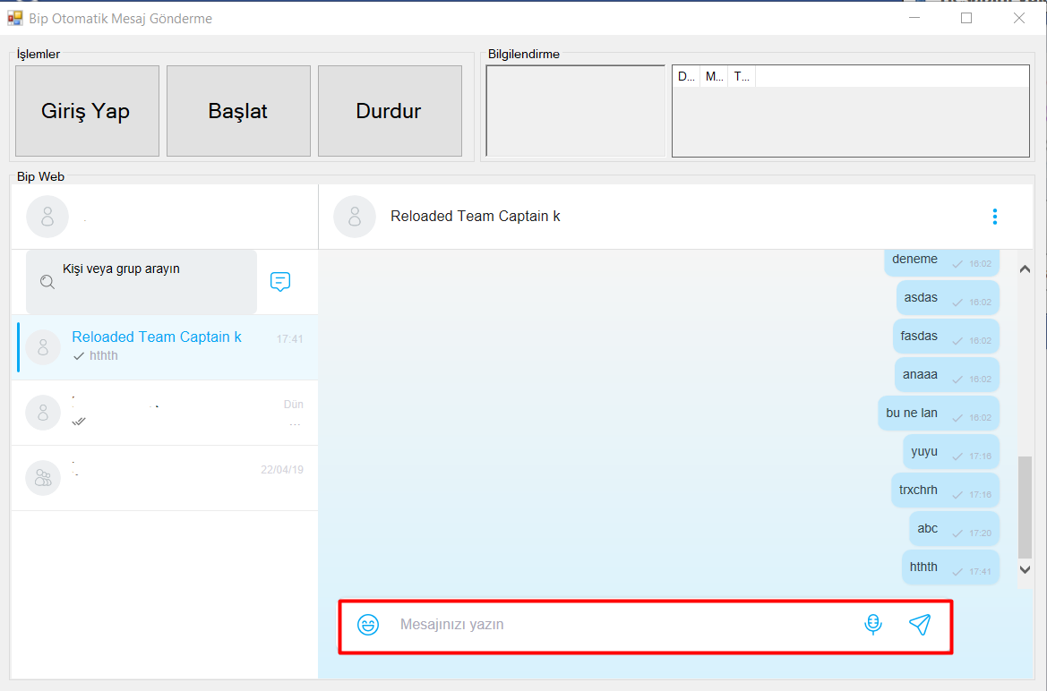
Task: Click the app icon in title bar
Action: coord(14,18)
